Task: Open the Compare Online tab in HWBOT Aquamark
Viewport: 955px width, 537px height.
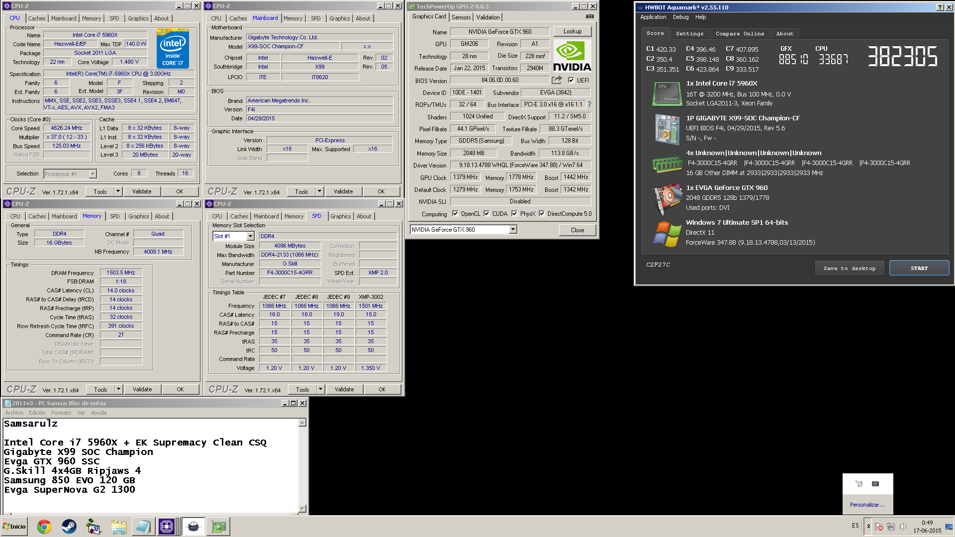Action: 740,34
